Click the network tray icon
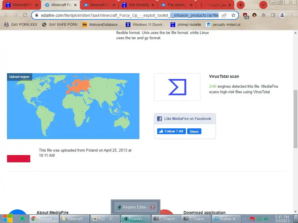 coord(259,219)
